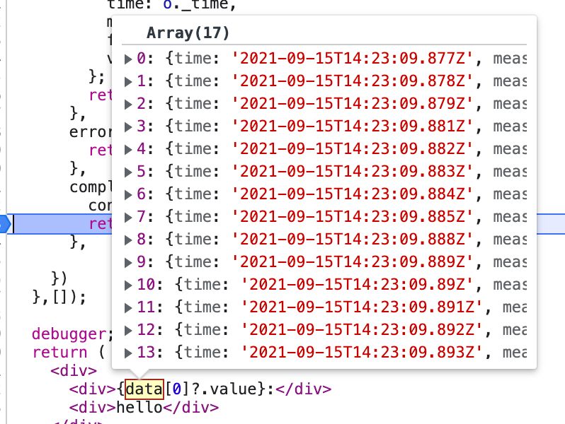
Task: Click the index 0 in data[0]
Action: tap(176, 389)
